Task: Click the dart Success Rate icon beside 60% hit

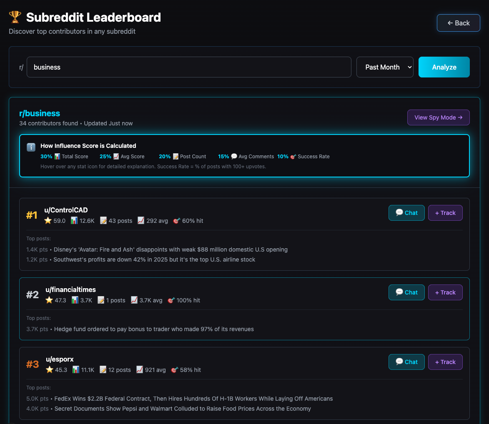Action: [x=176, y=221]
